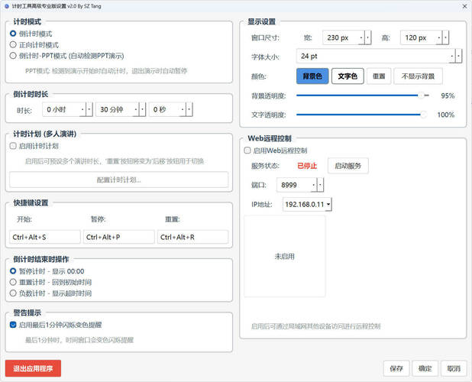Select the 正向计时模式 radio button
The height and width of the screenshot is (382, 472).
[x=13, y=45]
